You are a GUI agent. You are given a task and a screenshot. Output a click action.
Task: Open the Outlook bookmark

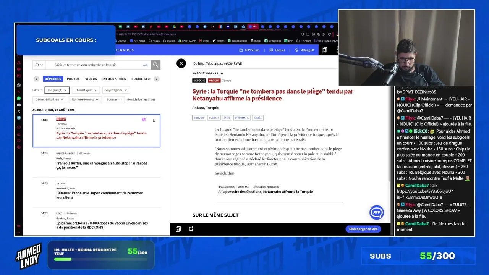(120, 41)
